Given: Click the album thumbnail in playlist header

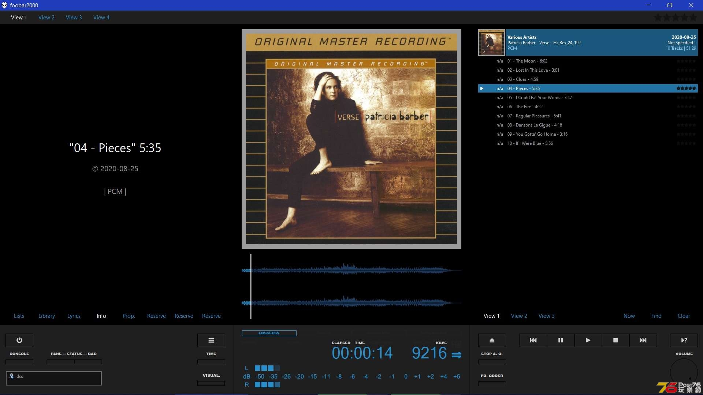Looking at the screenshot, I should (491, 43).
